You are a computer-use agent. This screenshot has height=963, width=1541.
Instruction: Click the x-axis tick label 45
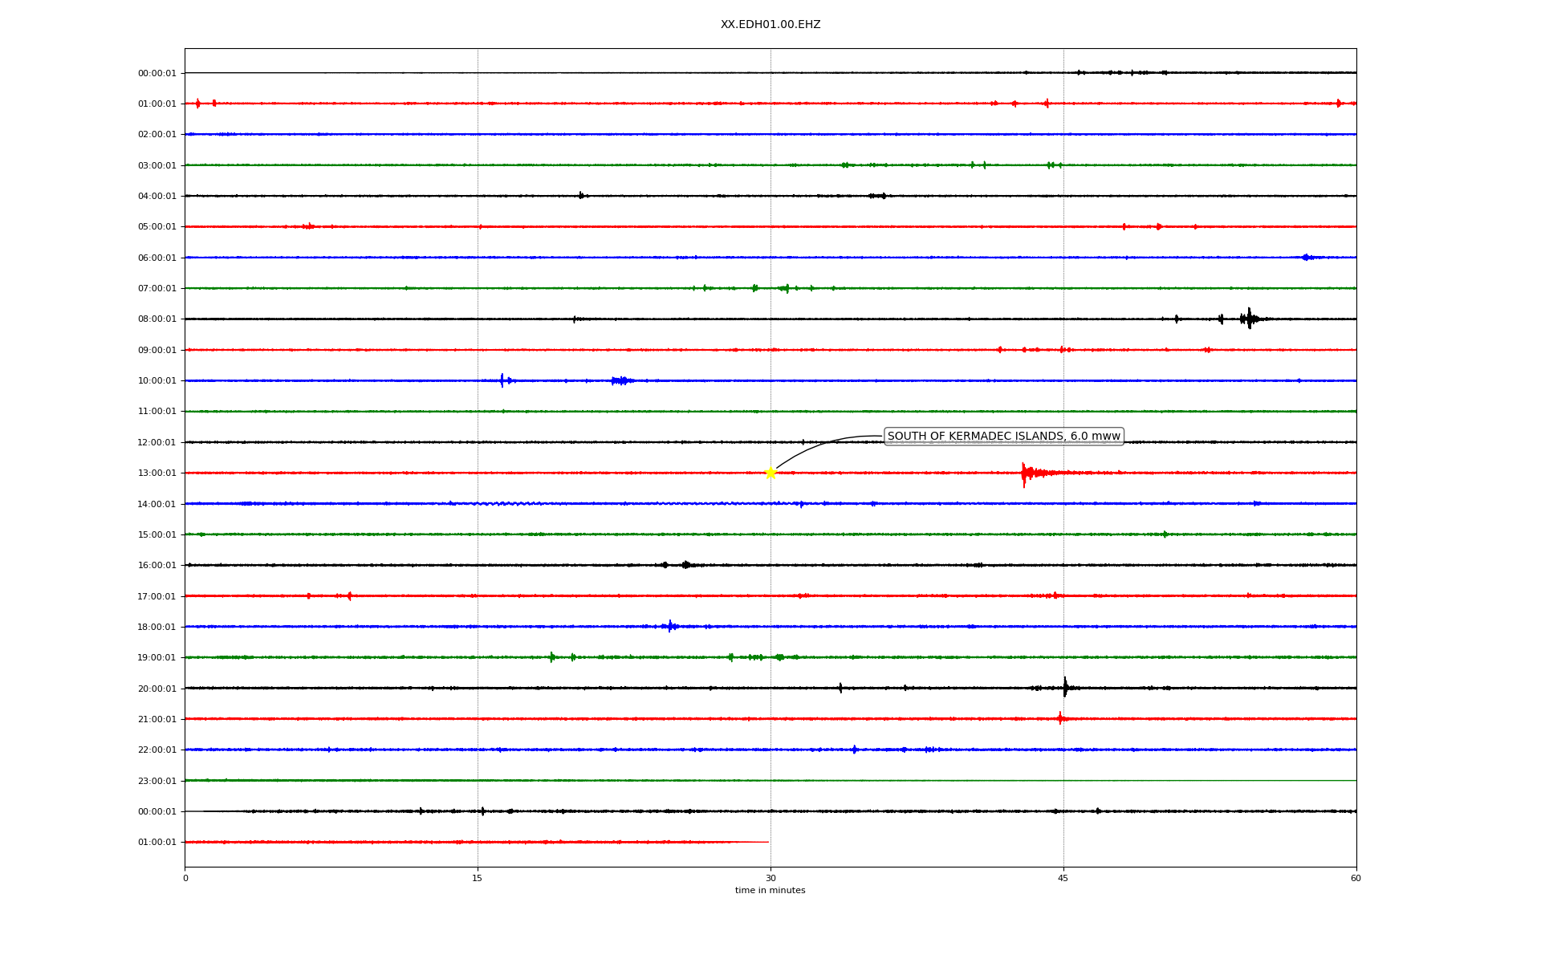point(1063,878)
